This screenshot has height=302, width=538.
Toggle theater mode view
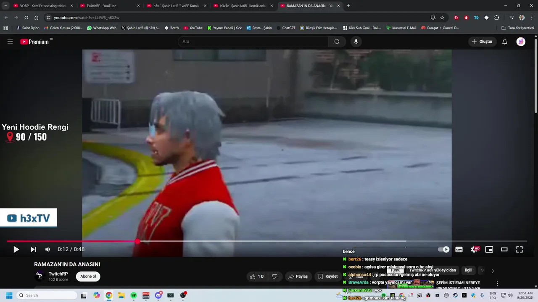coord(504,250)
